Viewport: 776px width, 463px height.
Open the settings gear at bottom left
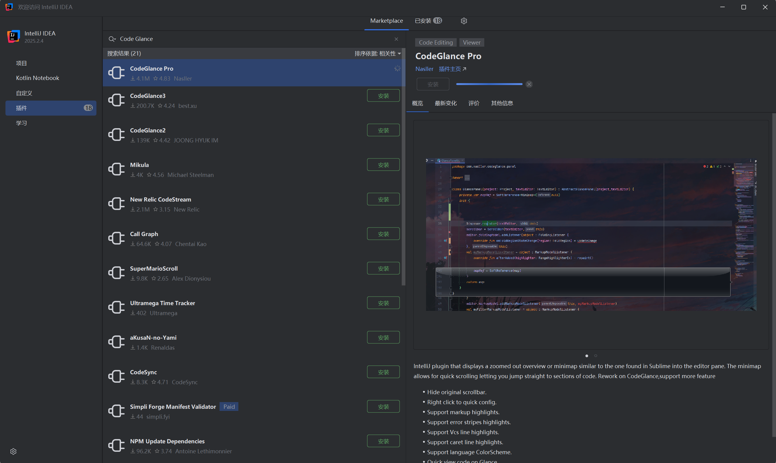(13, 451)
